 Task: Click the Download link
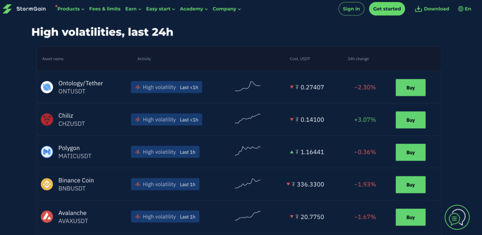pos(432,9)
